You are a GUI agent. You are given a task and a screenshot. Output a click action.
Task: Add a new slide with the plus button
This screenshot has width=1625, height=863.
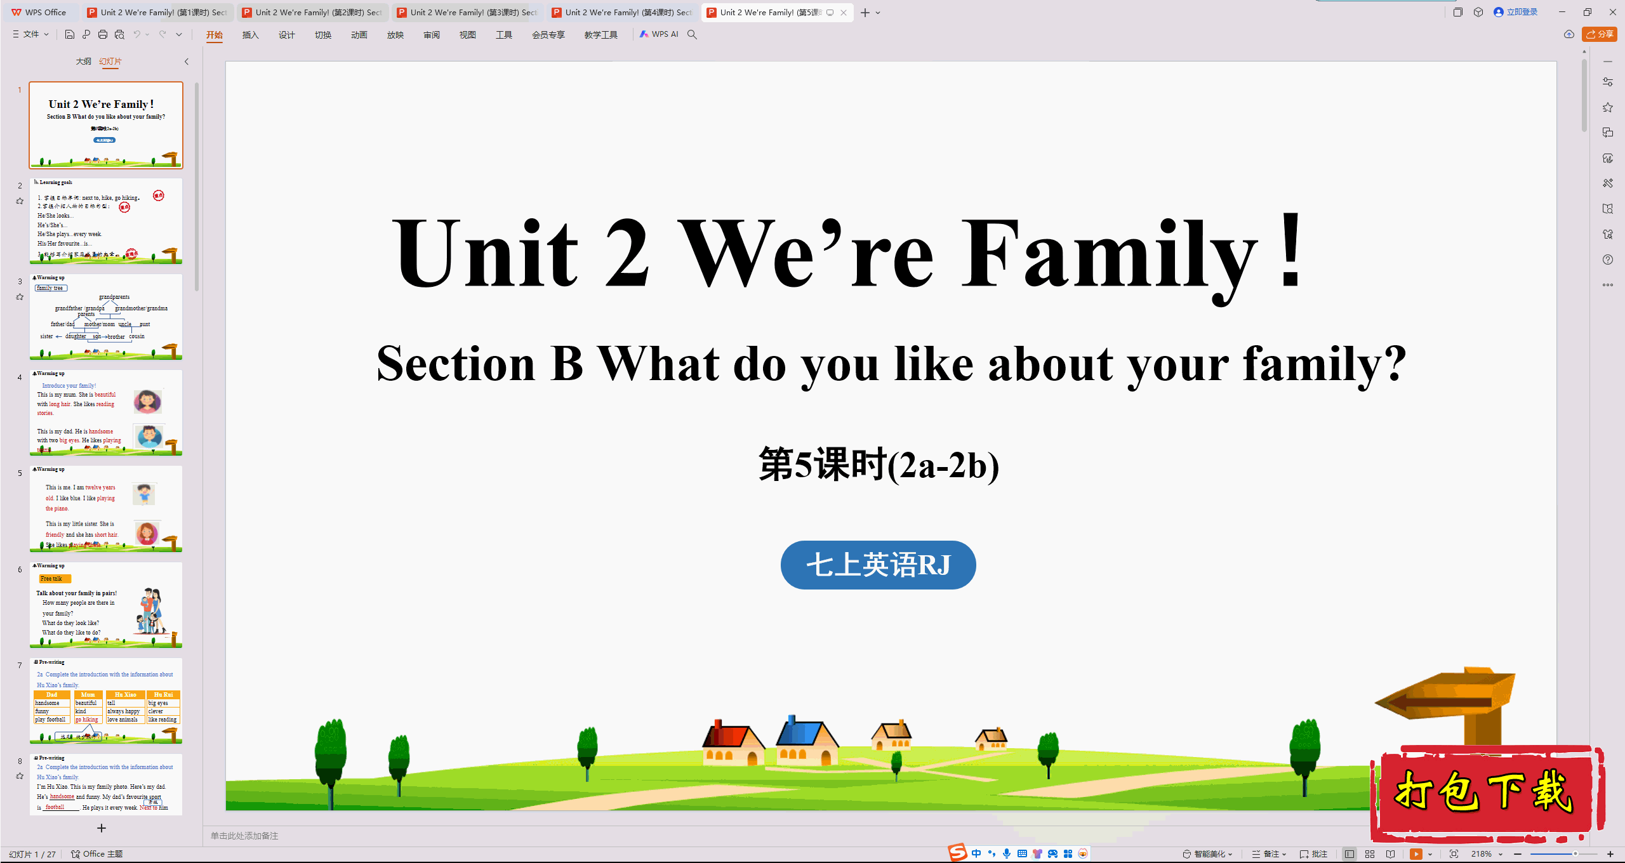tap(102, 828)
